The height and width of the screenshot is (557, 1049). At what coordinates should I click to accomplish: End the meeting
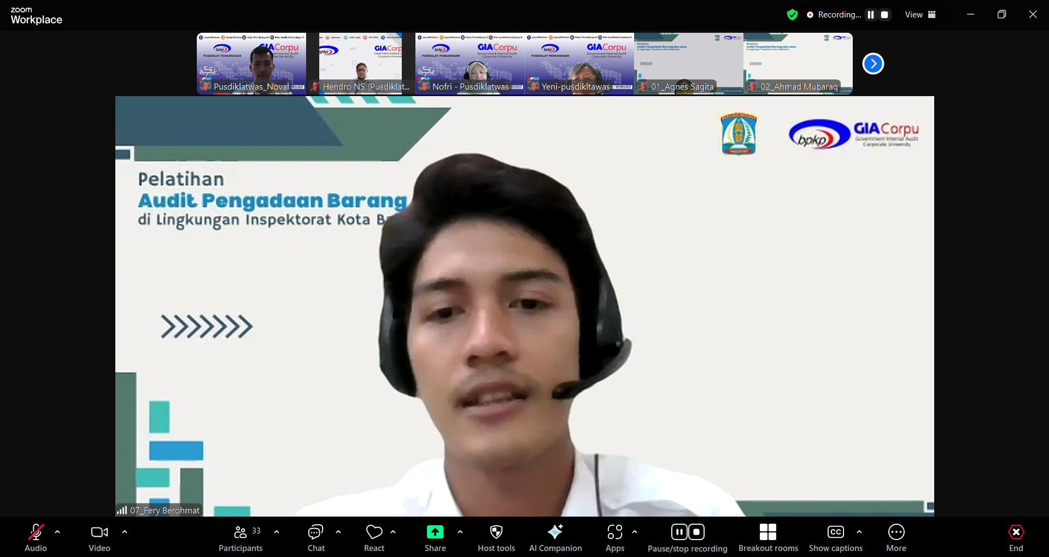[1016, 537]
